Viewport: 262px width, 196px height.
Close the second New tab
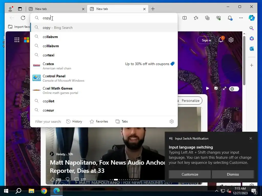(144, 9)
